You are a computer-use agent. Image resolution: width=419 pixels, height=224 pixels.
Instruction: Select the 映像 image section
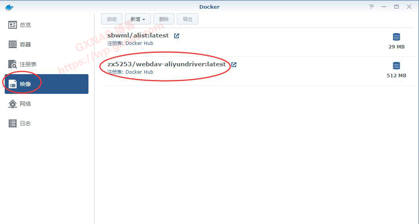click(47, 84)
